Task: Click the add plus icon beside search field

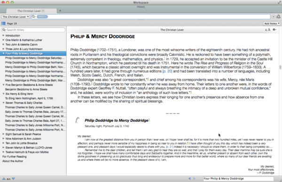Action: [x=274, y=16]
